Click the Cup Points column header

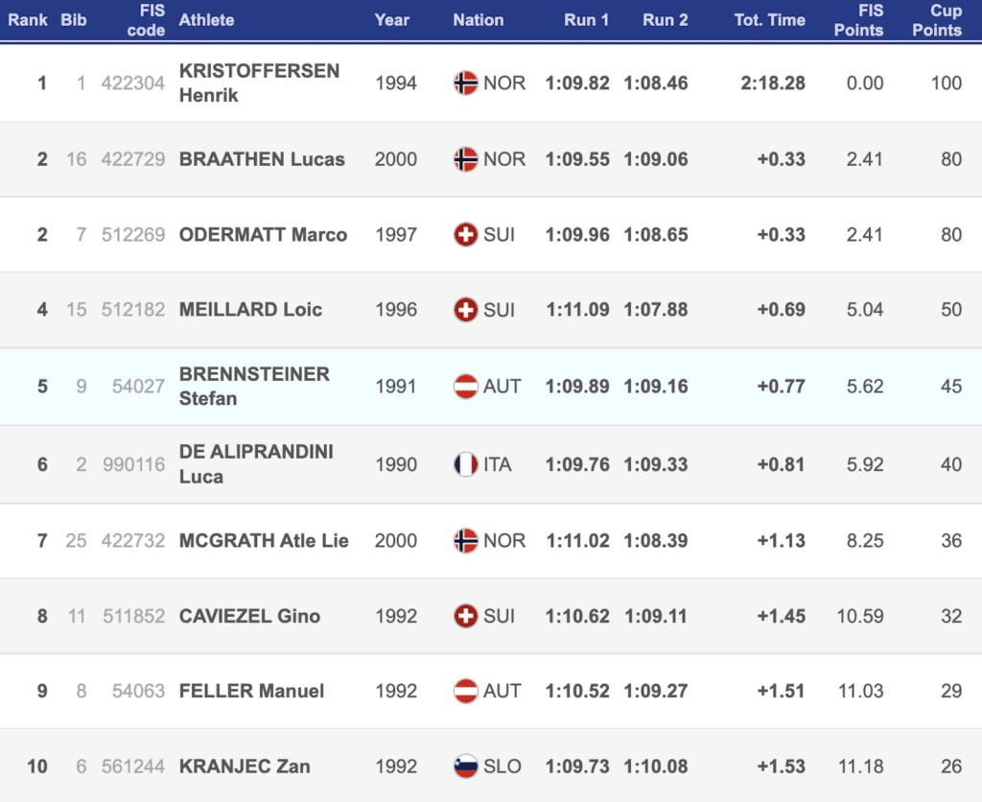(x=936, y=20)
